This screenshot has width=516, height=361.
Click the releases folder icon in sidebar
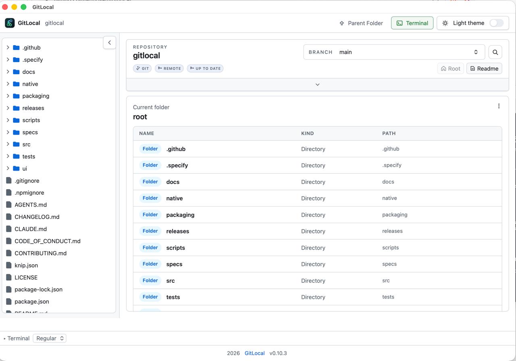(16, 108)
